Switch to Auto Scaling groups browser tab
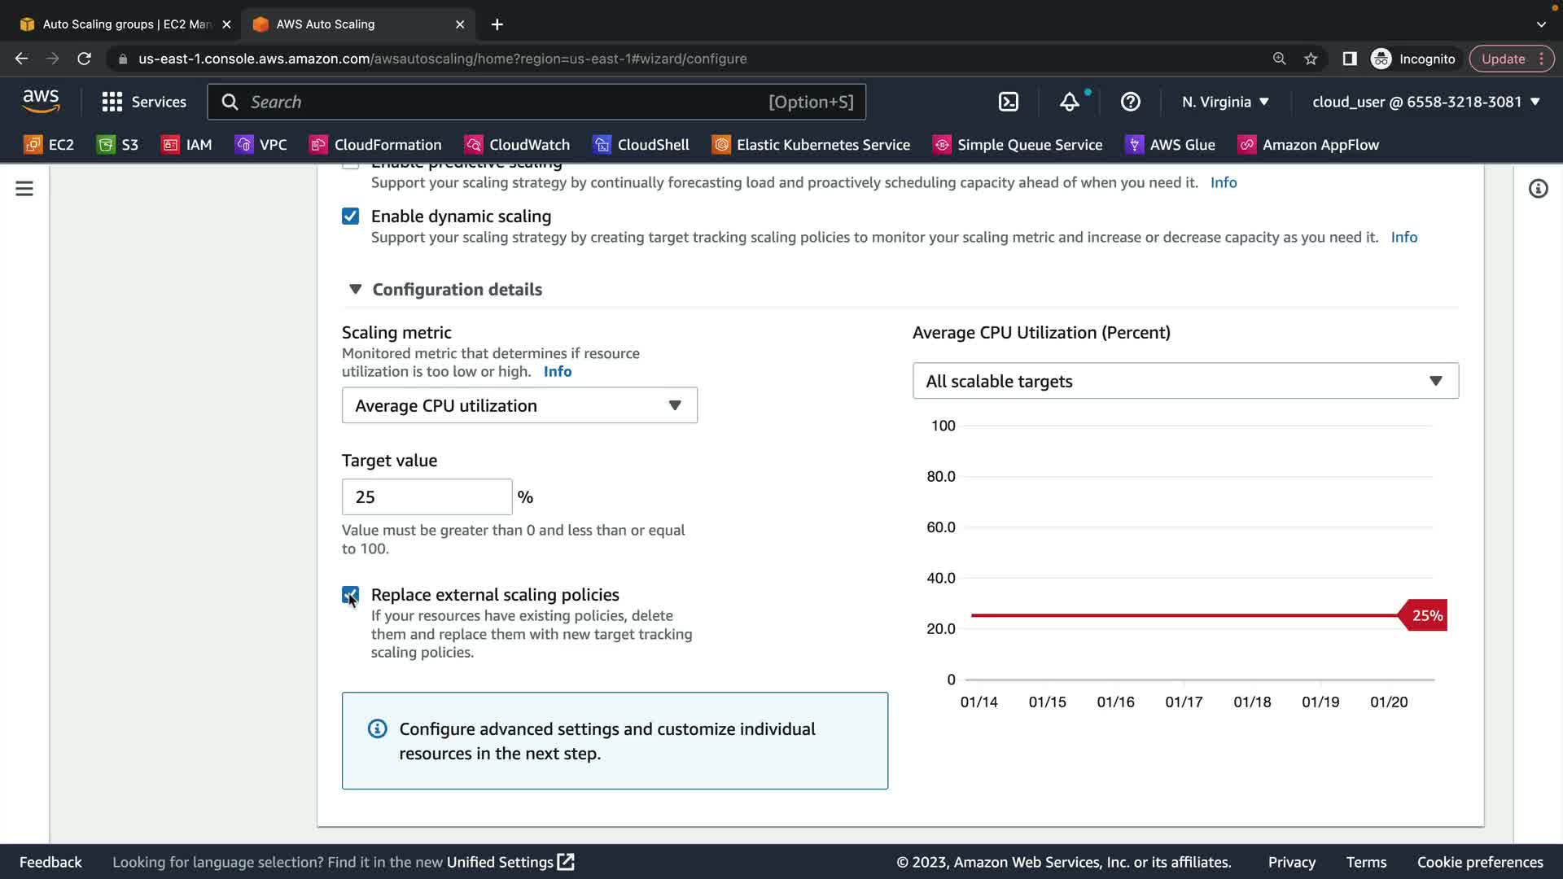Viewport: 1563px width, 879px height. tap(126, 24)
